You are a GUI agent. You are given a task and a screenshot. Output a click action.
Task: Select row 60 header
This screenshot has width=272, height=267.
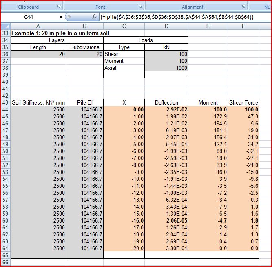click(x=5, y=220)
